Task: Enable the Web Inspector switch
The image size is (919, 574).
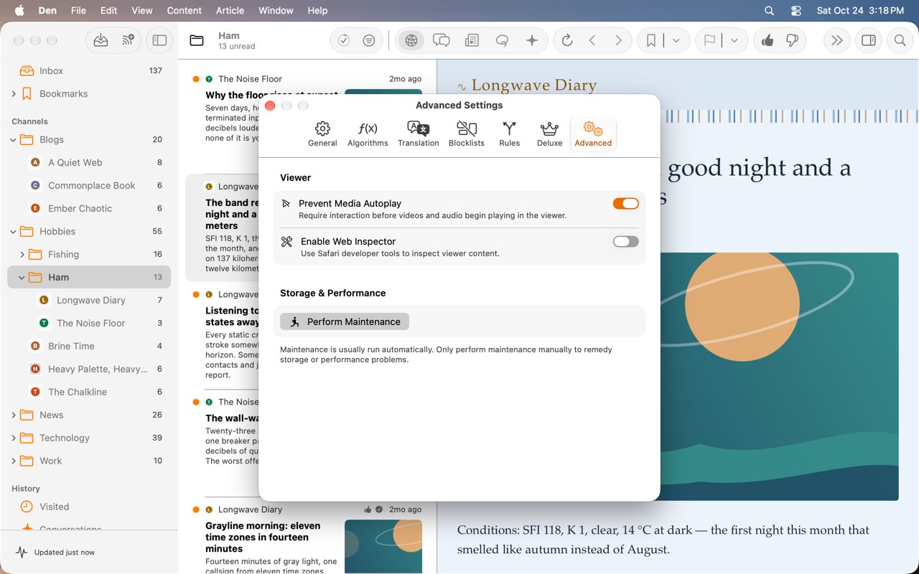Action: click(x=625, y=242)
